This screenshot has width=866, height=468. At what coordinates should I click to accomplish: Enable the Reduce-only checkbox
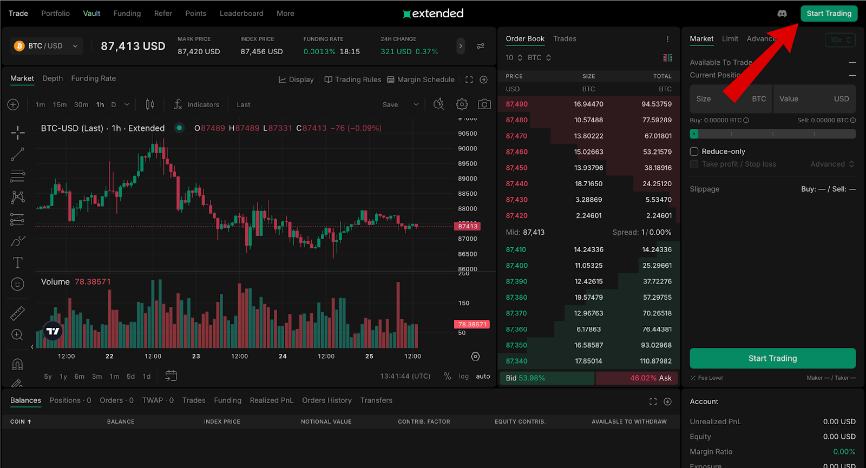(694, 151)
